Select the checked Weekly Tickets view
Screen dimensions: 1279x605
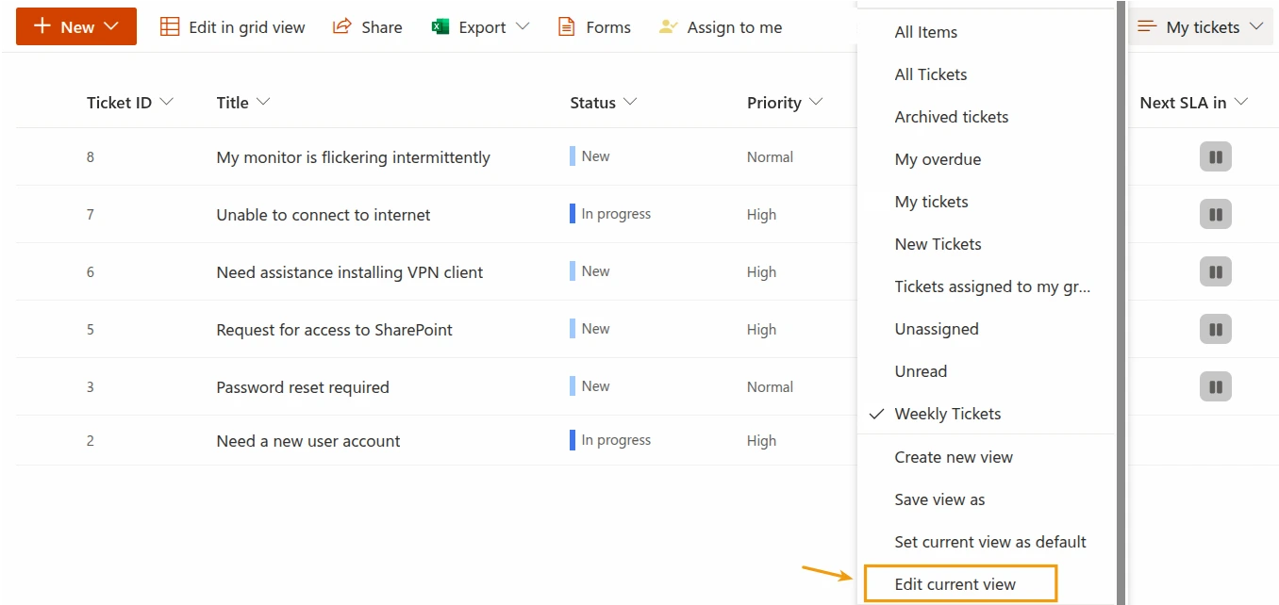pos(947,414)
